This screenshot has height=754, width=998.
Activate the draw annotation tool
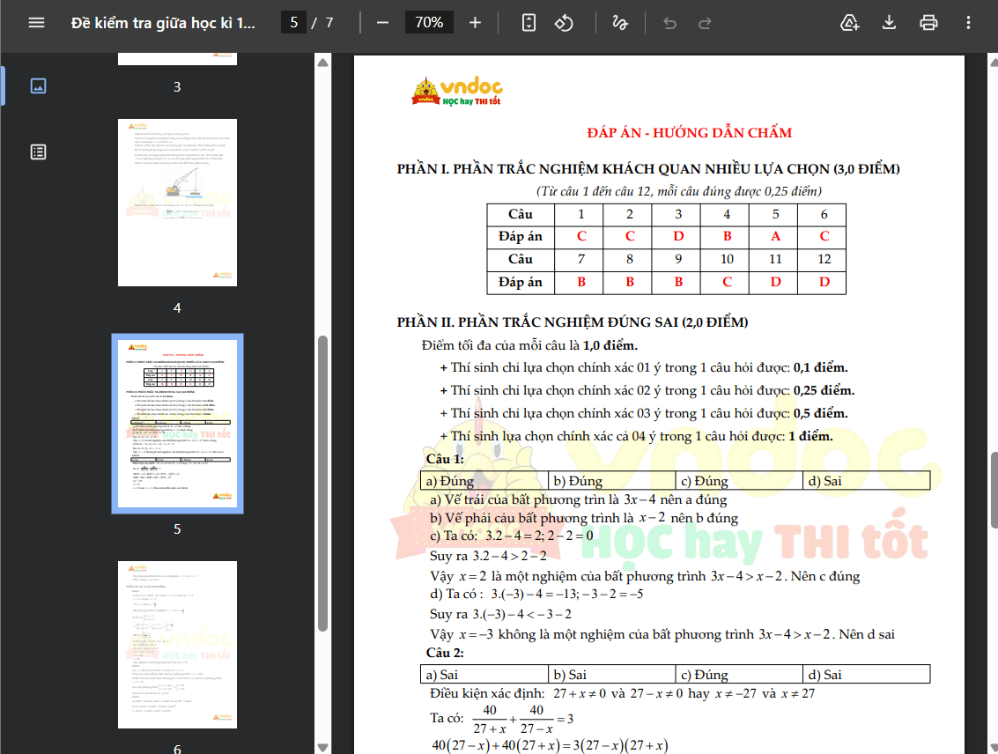[620, 23]
